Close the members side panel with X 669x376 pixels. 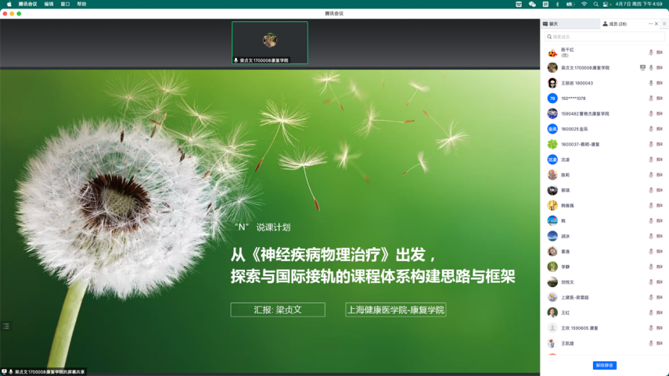pyautogui.click(x=656, y=24)
